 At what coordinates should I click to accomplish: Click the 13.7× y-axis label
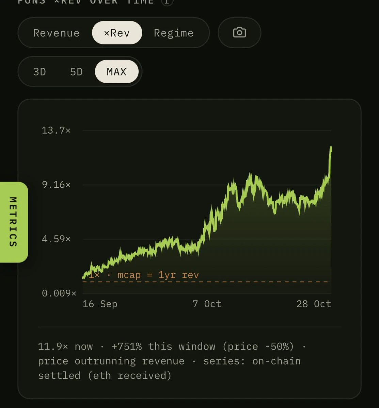point(56,130)
